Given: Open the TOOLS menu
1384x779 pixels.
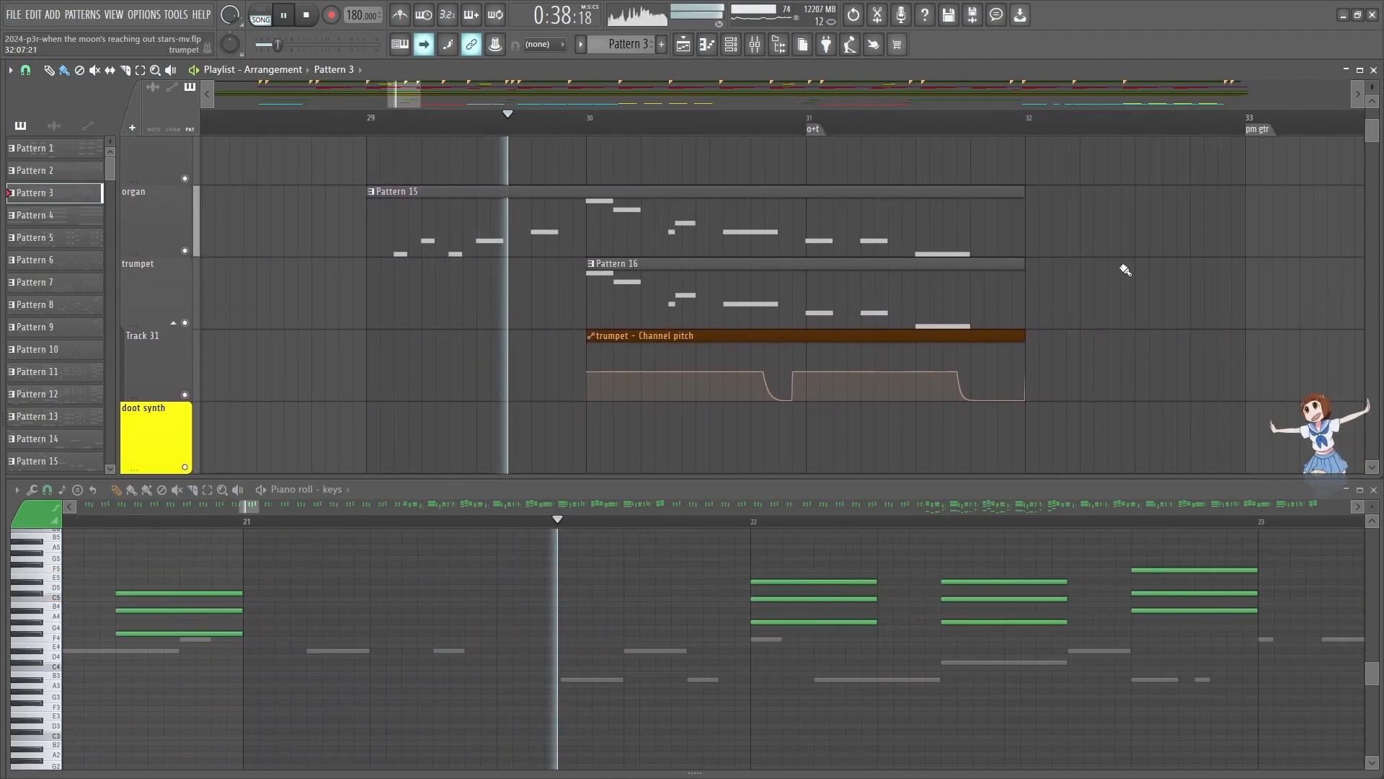Looking at the screenshot, I should point(175,14).
